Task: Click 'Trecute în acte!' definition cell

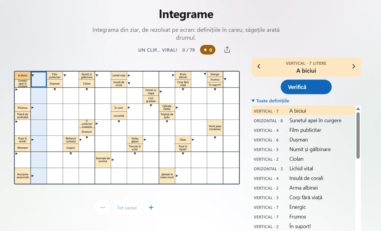Action: click(135, 148)
